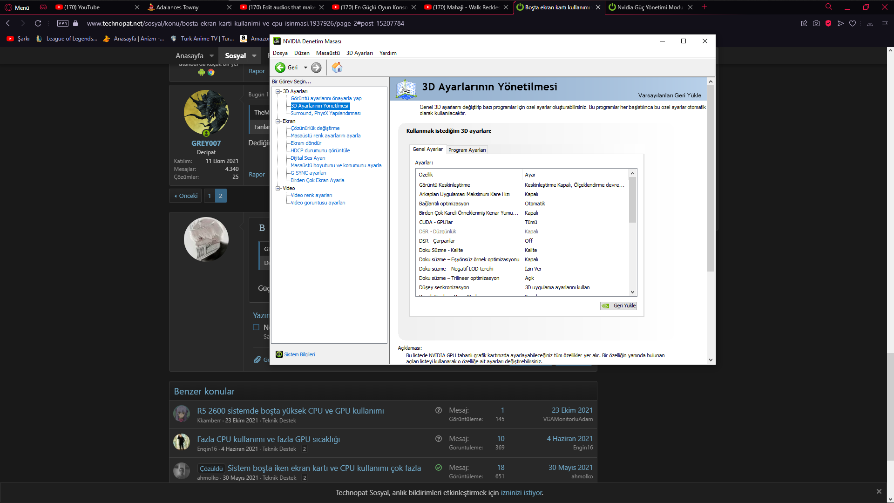Collapse the Ekran tree node

(x=278, y=121)
